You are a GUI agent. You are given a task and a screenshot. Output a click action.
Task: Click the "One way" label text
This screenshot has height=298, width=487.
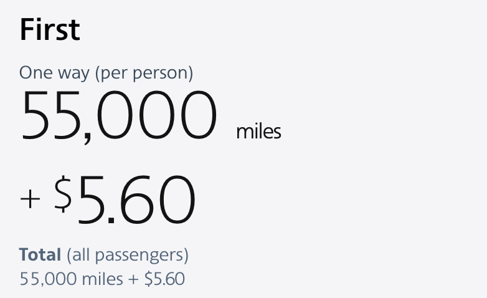[x=54, y=73]
